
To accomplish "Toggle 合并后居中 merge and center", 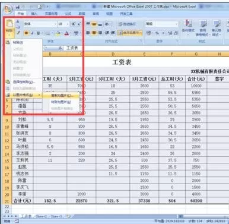I will [x=130, y=33].
